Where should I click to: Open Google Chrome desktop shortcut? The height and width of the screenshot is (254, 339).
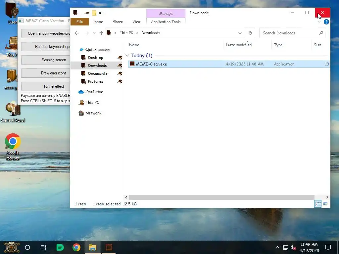click(13, 147)
